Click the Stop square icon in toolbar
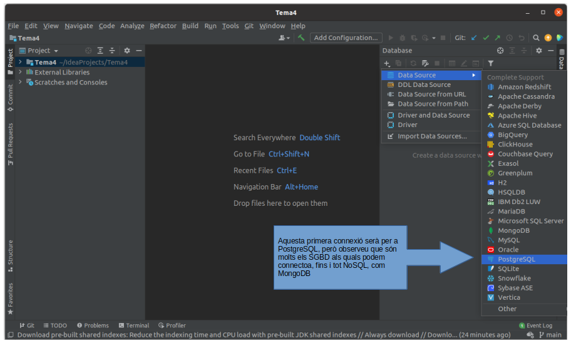 pyautogui.click(x=443, y=38)
